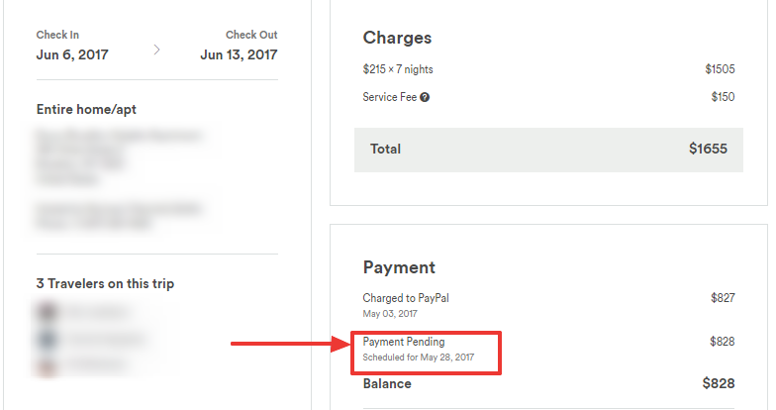Click the second traveler avatar
This screenshot has width=776, height=410.
pyautogui.click(x=46, y=339)
